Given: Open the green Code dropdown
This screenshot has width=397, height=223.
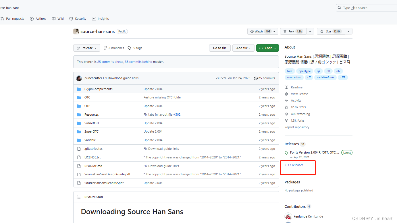Looking at the screenshot, I should pos(267,48).
